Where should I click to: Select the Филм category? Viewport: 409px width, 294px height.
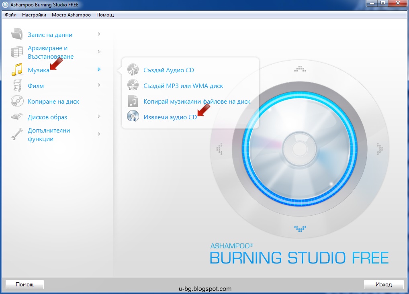pos(36,86)
